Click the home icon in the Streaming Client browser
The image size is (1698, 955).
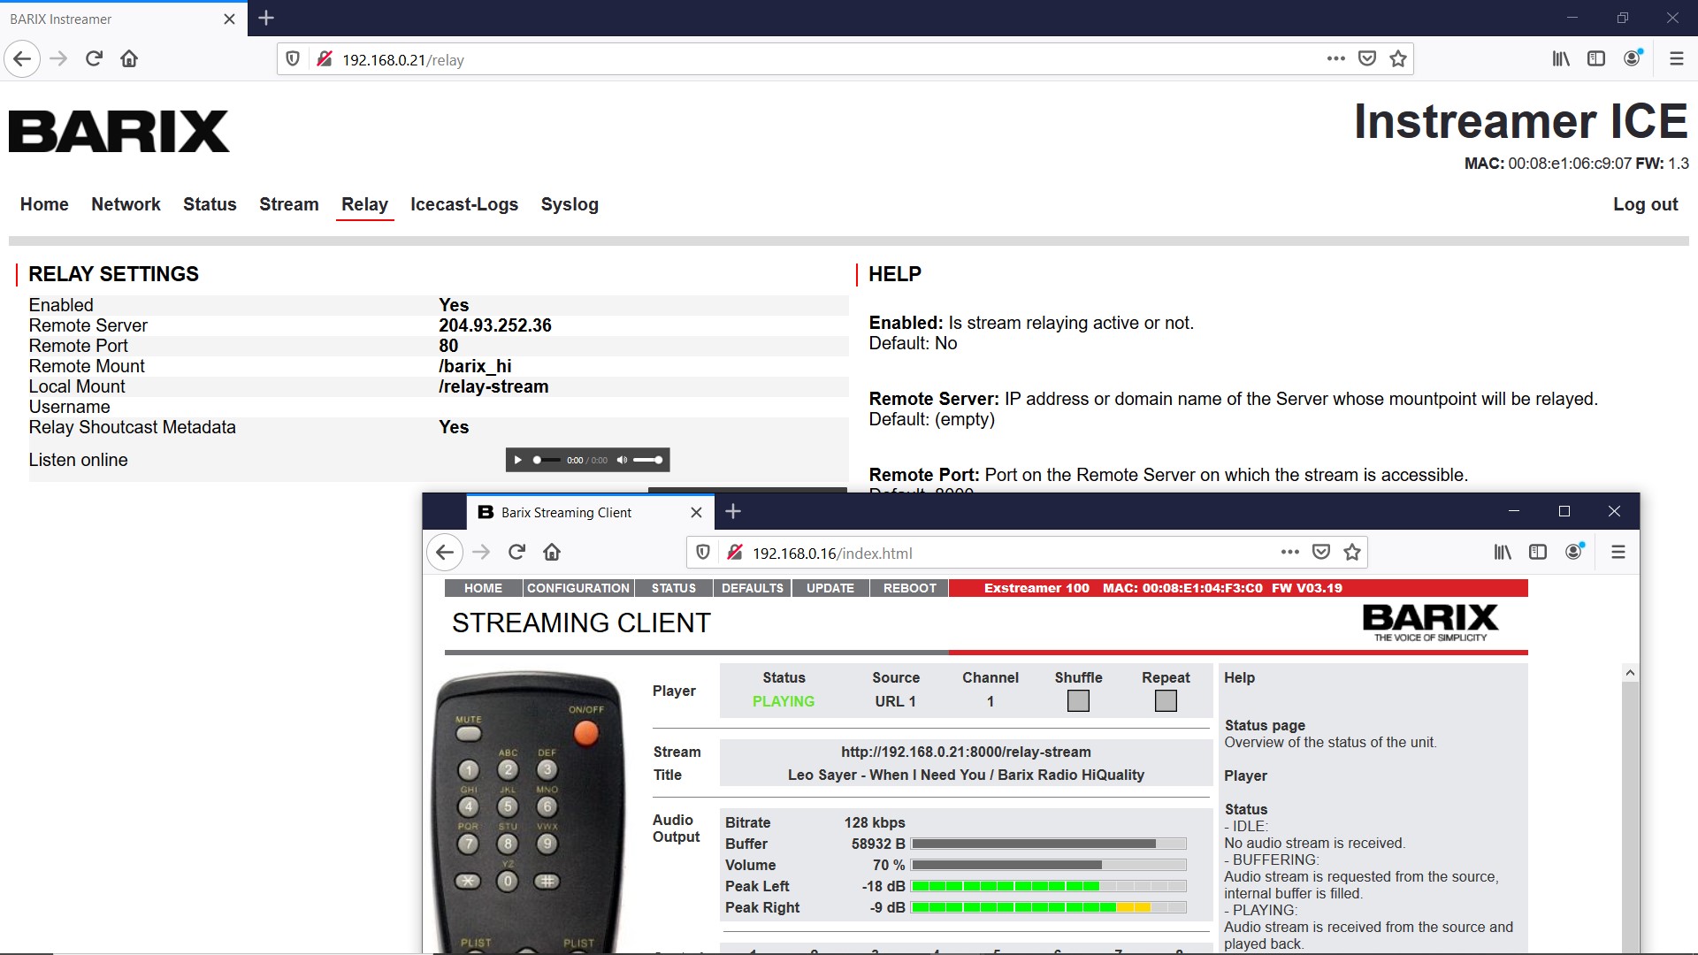(552, 552)
